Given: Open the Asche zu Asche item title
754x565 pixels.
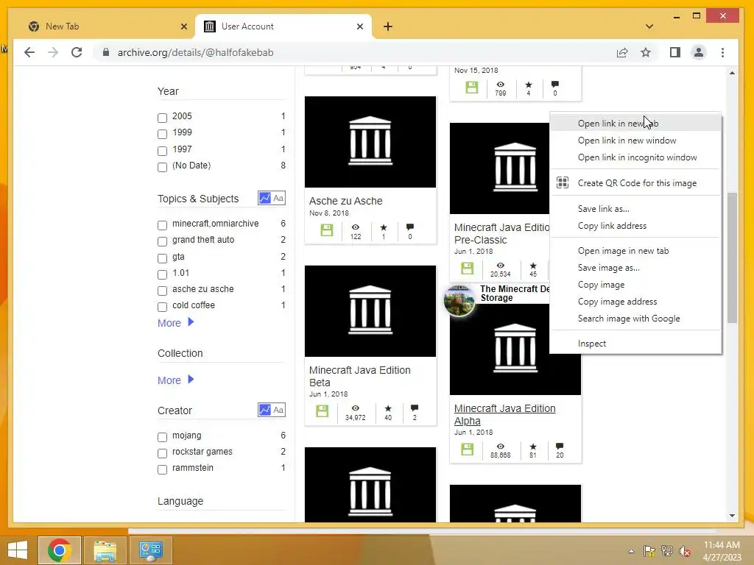Looking at the screenshot, I should 346,201.
